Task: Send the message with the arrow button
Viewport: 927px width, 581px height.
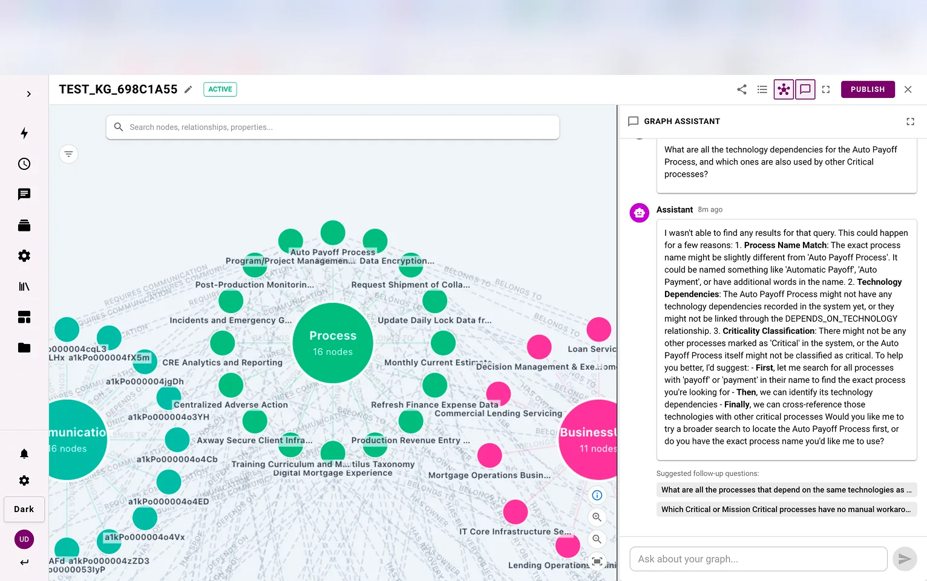Action: [905, 559]
